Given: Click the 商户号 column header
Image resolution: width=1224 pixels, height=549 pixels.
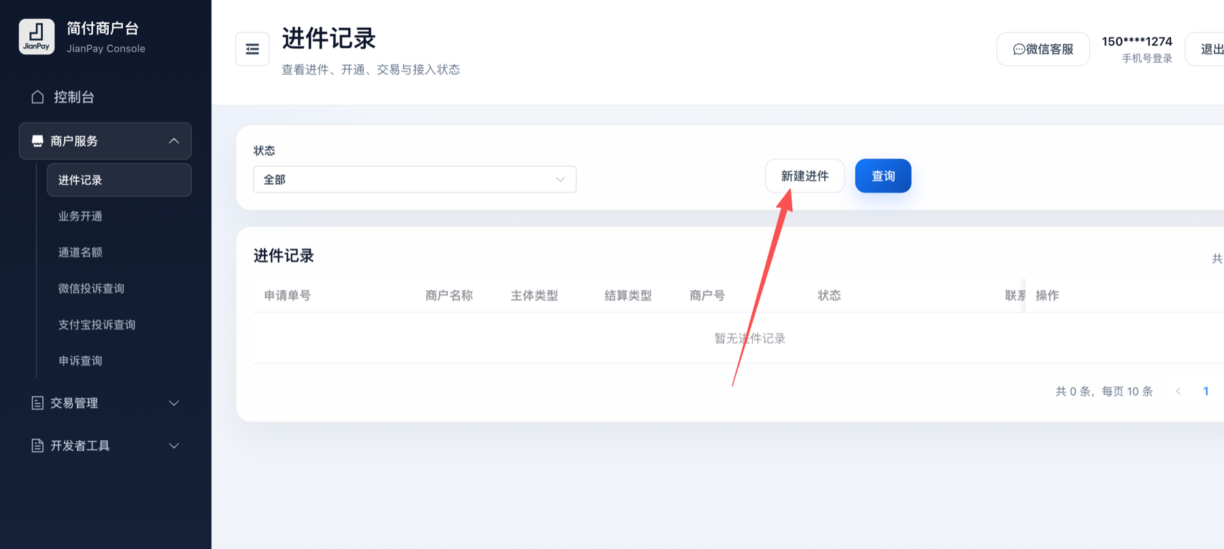Looking at the screenshot, I should click(707, 296).
